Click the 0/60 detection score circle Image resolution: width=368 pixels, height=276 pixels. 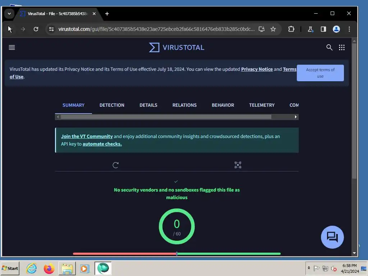177,226
